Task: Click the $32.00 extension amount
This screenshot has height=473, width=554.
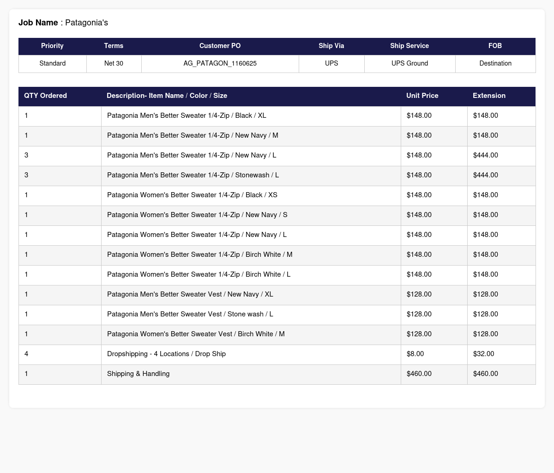Action: (x=483, y=354)
